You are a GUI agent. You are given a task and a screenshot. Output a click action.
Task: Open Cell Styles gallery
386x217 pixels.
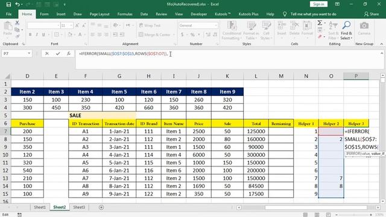click(x=266, y=31)
